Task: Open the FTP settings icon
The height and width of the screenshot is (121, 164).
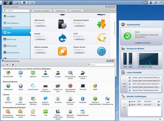Action: click(21, 73)
